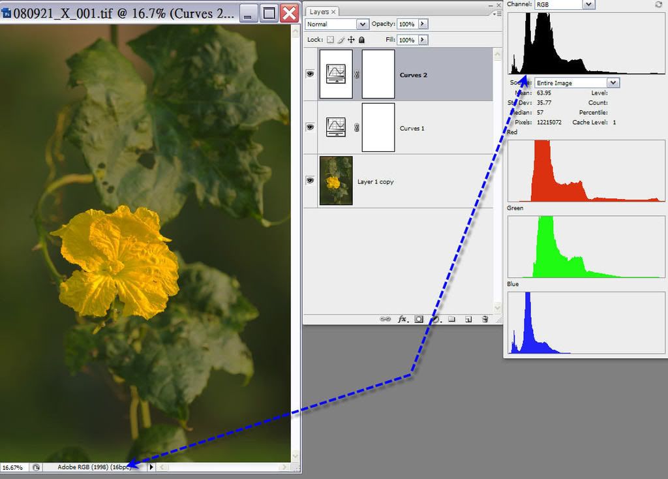Click the Curves 1 mask link icon
Image resolution: width=668 pixels, height=479 pixels.
point(357,127)
